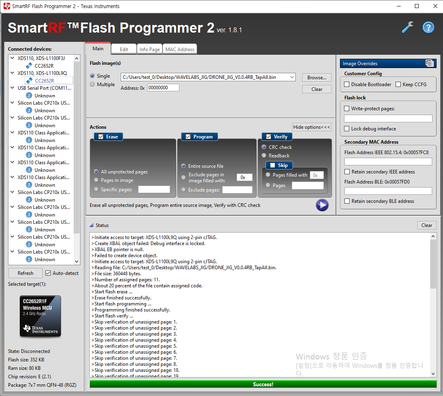Check Lock debug interface

coord(347,129)
